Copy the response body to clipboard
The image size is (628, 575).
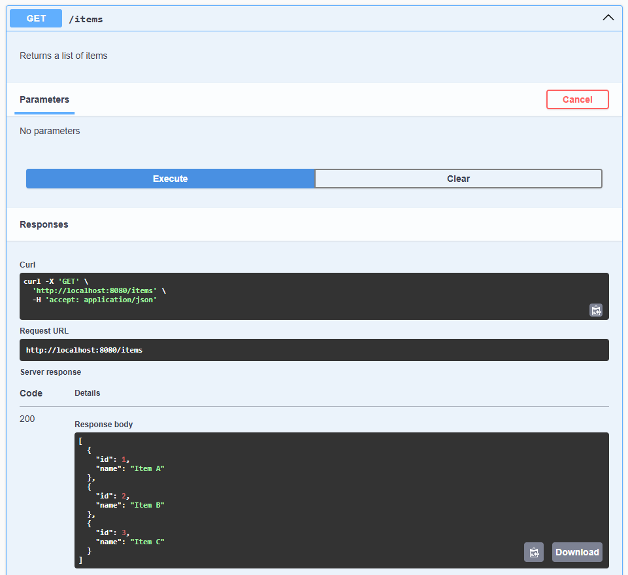[533, 552]
